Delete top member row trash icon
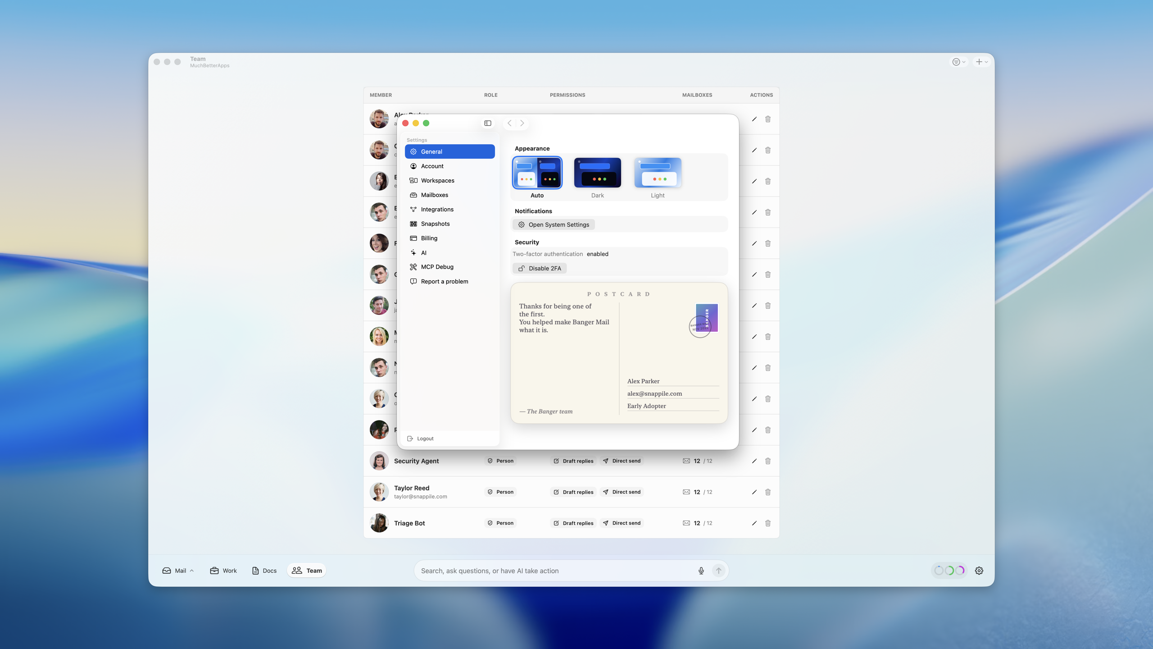The image size is (1153, 649). (768, 119)
